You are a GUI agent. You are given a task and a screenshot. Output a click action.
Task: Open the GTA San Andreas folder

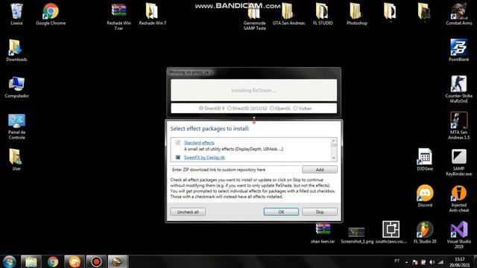point(288,13)
